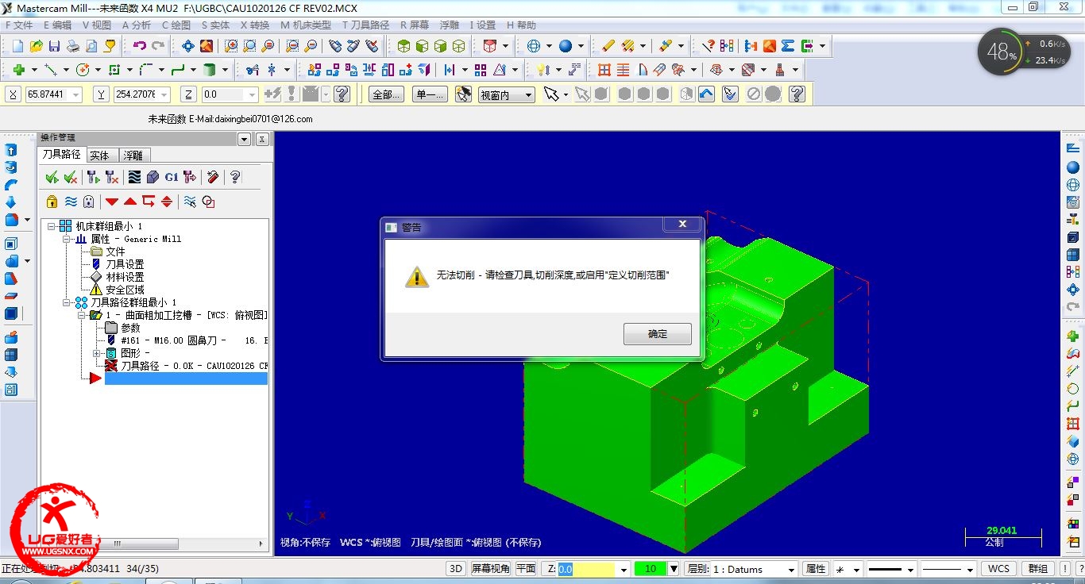Toggle the 3D mode button in status bar

[x=456, y=569]
